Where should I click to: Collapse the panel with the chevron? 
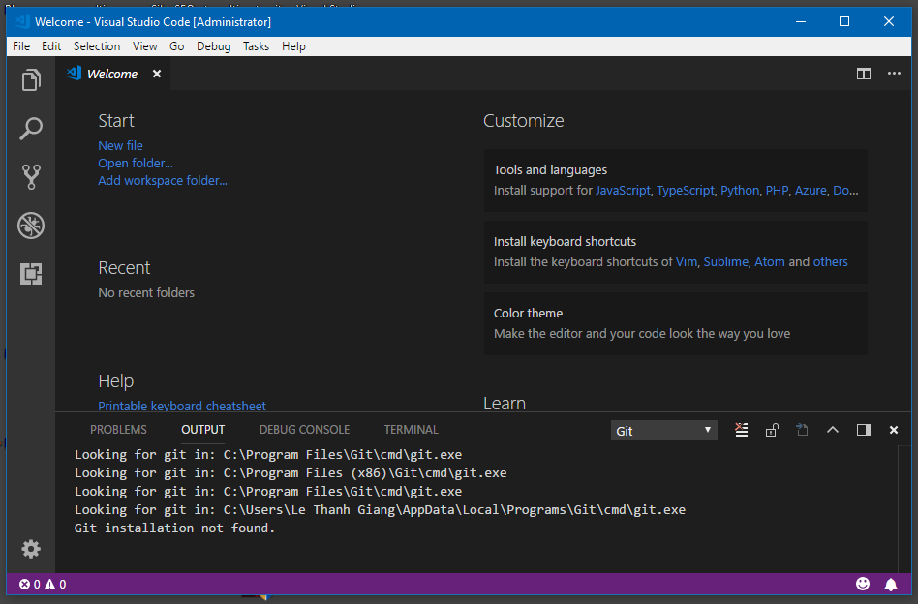point(833,429)
